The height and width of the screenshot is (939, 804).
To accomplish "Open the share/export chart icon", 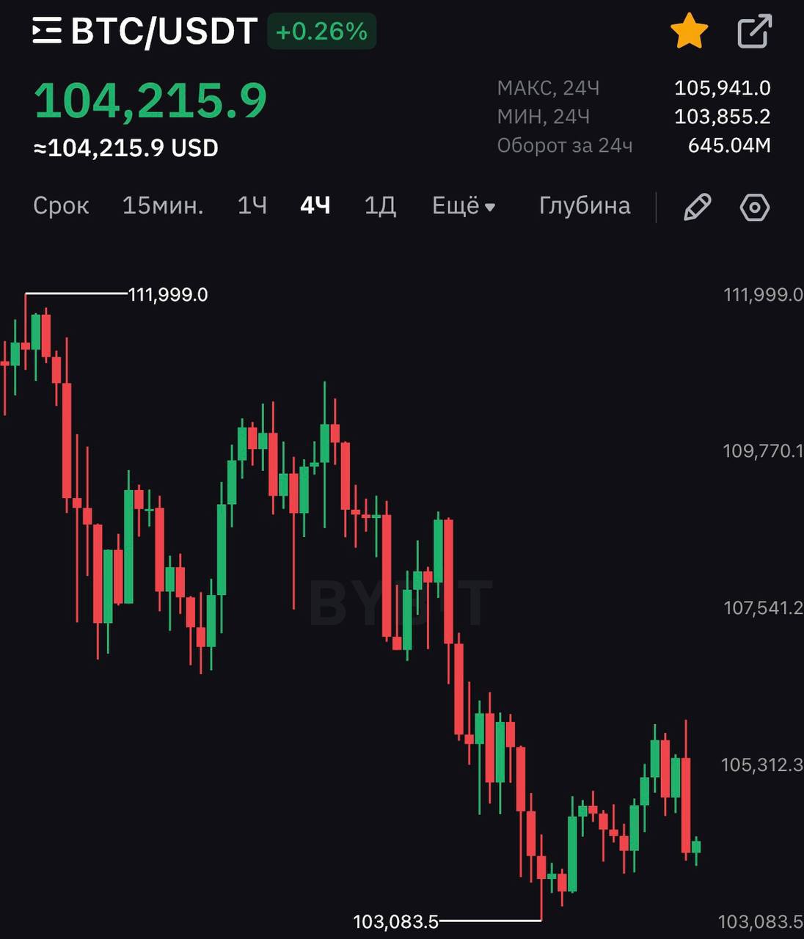I will (x=754, y=32).
